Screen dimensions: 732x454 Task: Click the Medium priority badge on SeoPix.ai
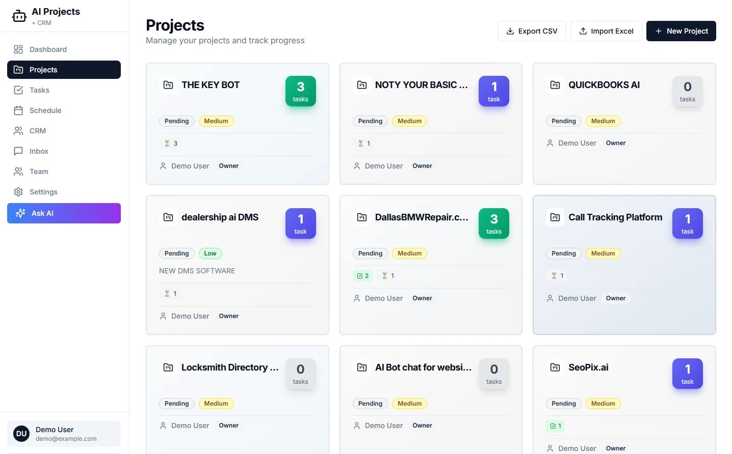point(603,403)
